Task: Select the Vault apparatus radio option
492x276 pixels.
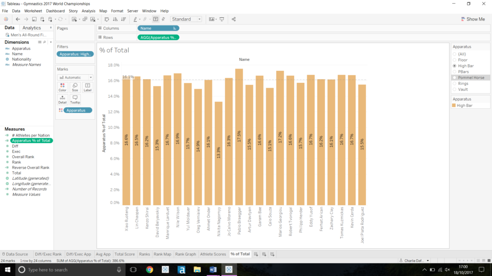Action: click(455, 90)
